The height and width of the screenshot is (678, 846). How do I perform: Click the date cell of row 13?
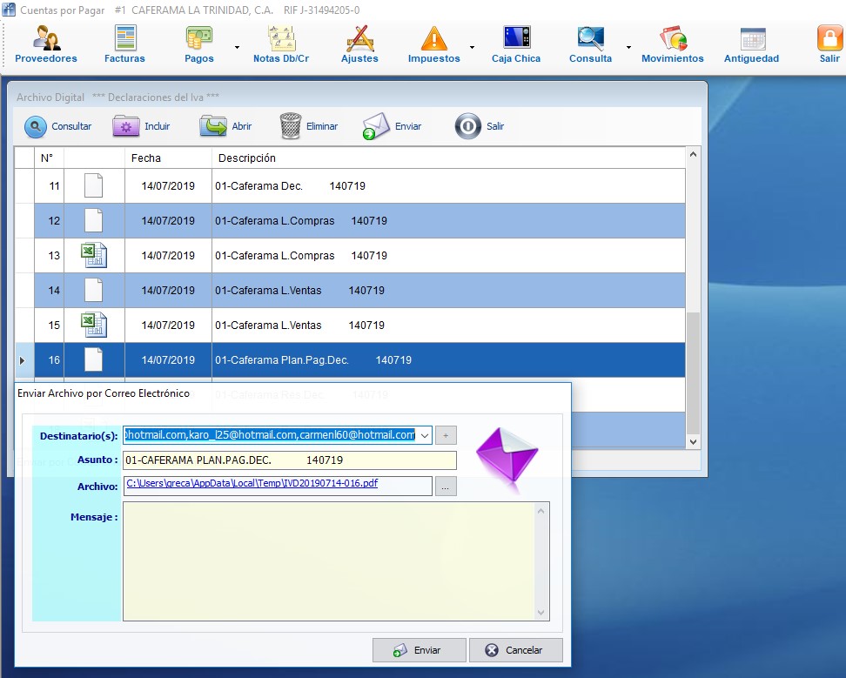tap(168, 256)
